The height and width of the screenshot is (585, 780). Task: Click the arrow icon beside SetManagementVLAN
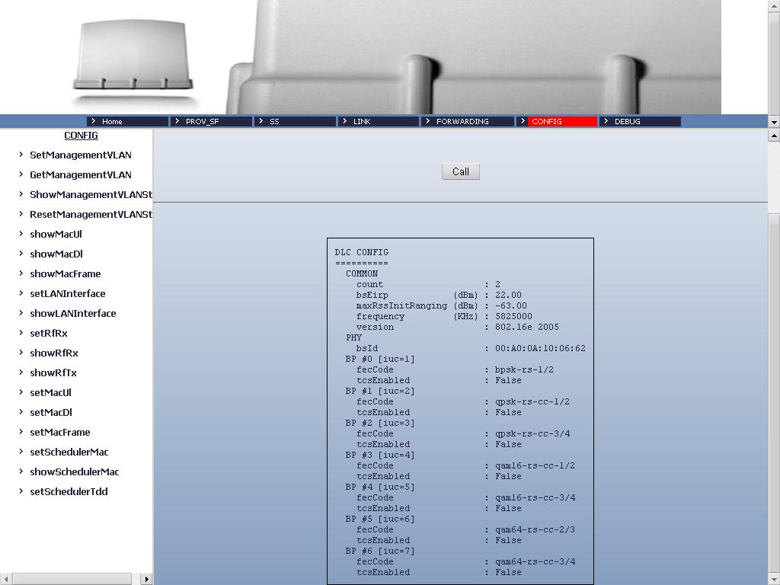tap(21, 155)
